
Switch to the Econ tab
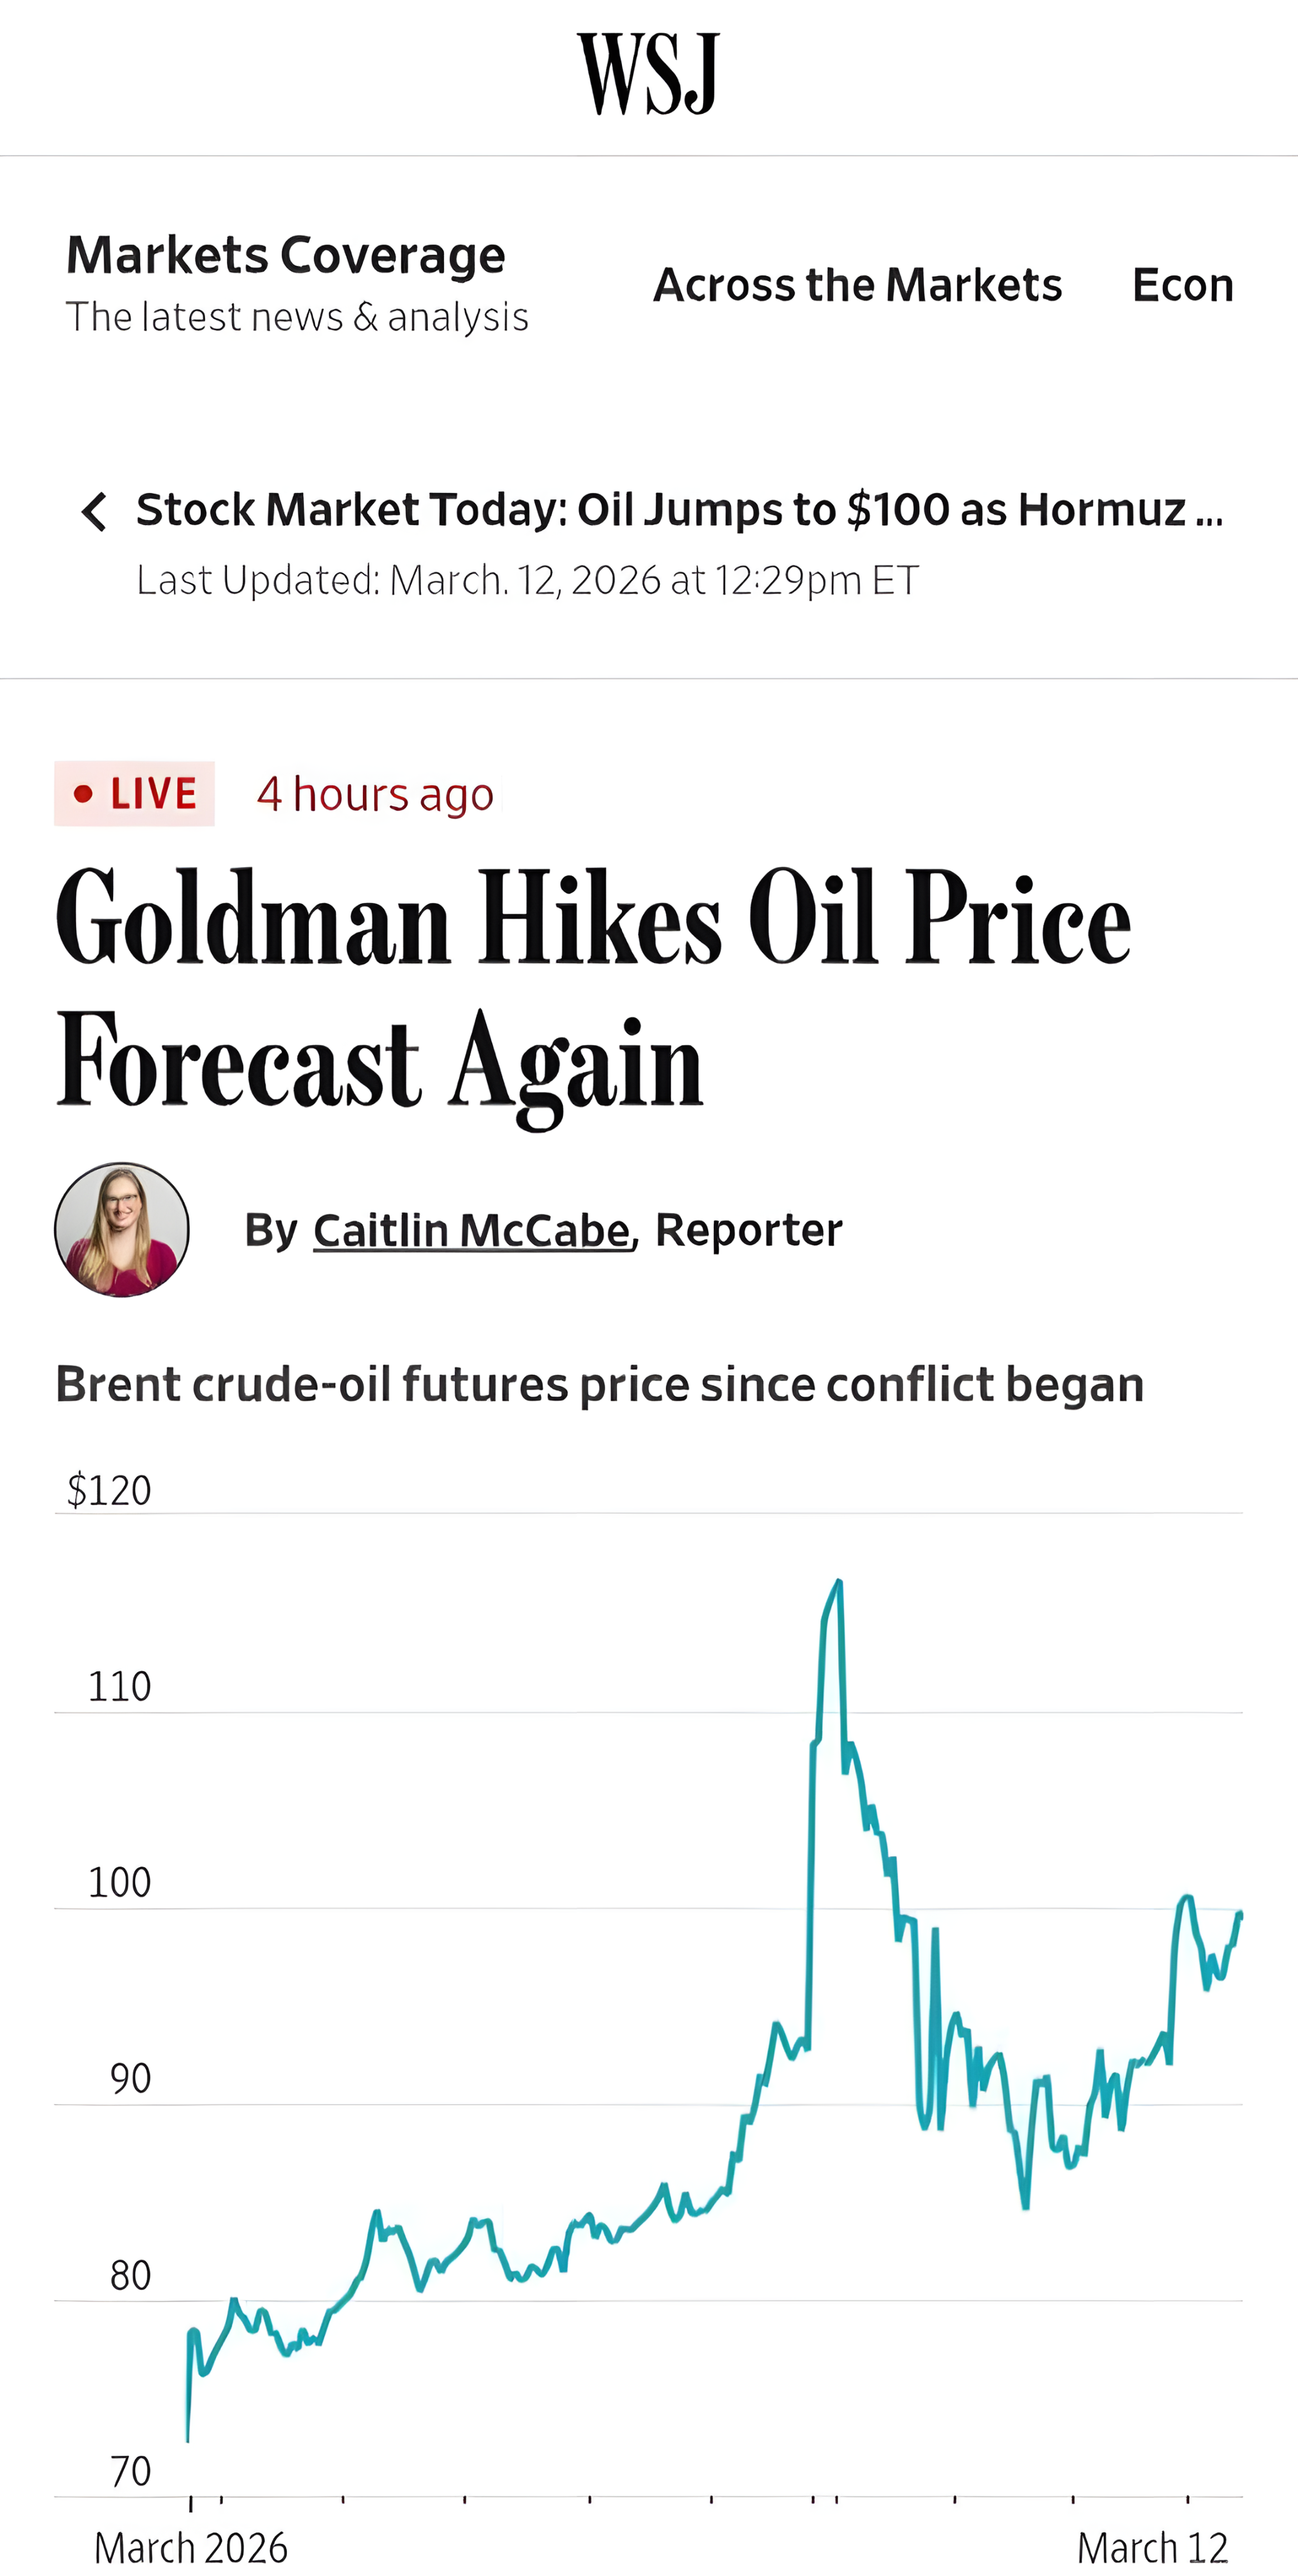pos(1182,285)
